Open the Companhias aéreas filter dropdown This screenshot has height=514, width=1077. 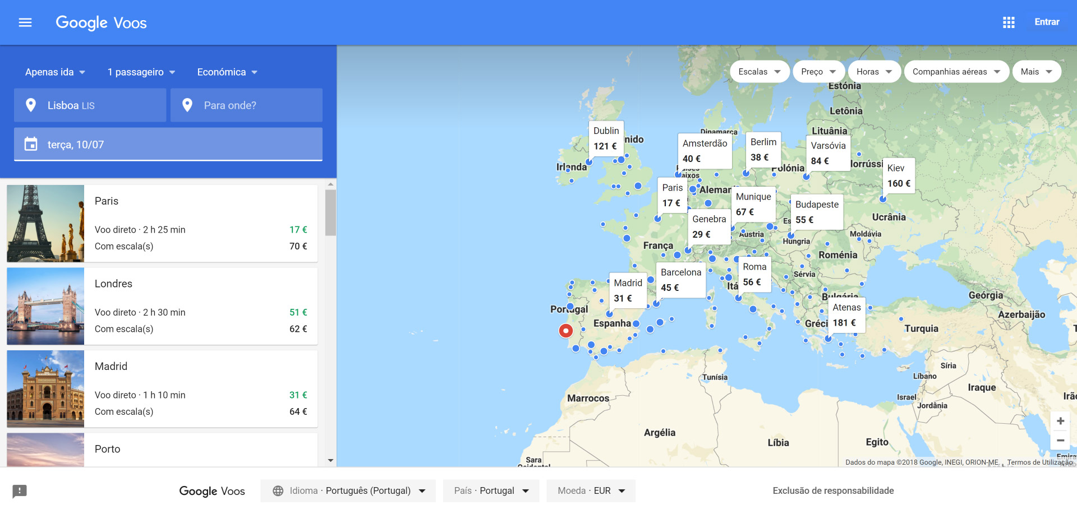956,72
